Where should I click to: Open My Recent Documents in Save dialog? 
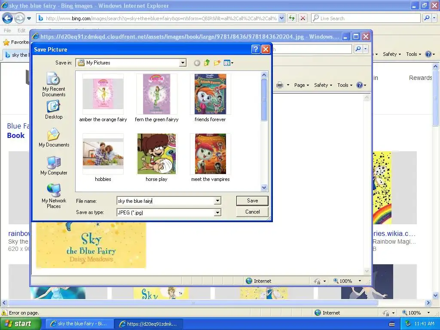coord(54,84)
